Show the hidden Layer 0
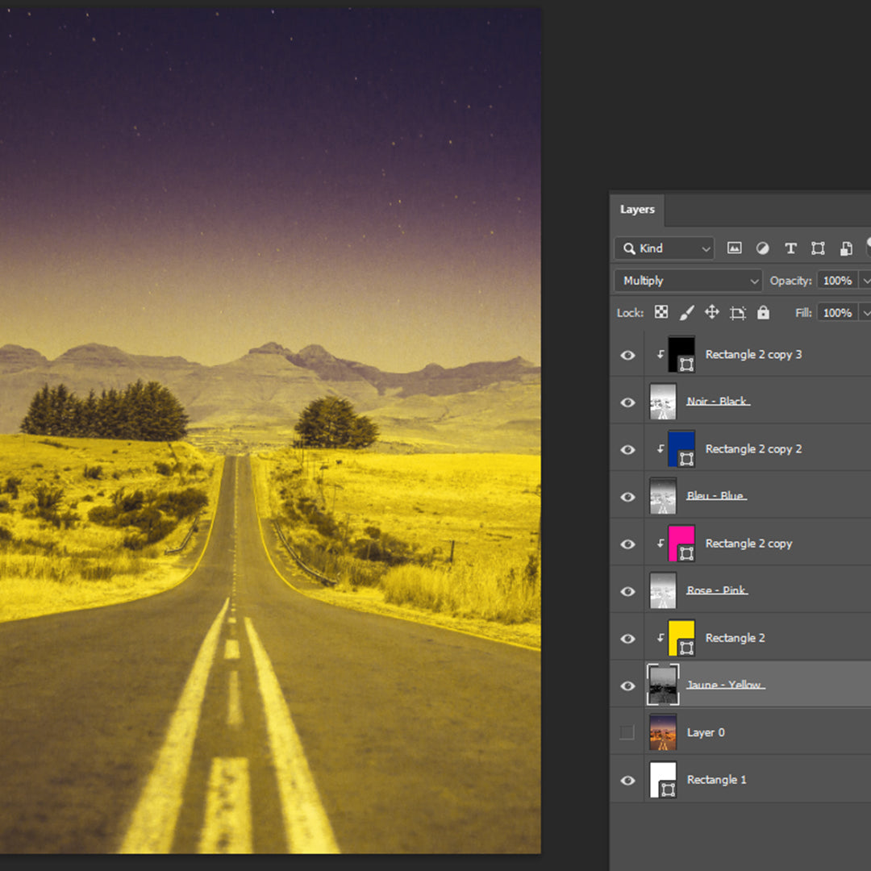This screenshot has width=871, height=871. pyautogui.click(x=627, y=732)
